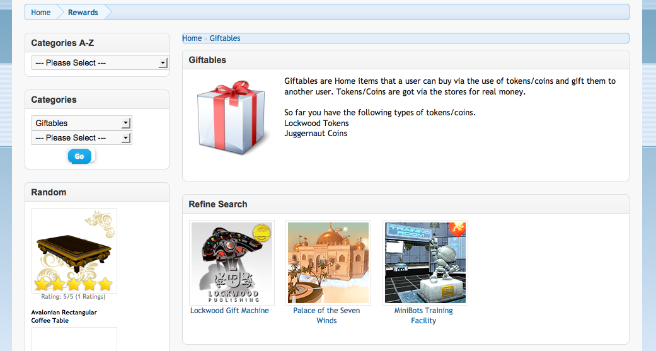Go to the Home tab in top navigation
This screenshot has width=656, height=351.
coord(41,13)
